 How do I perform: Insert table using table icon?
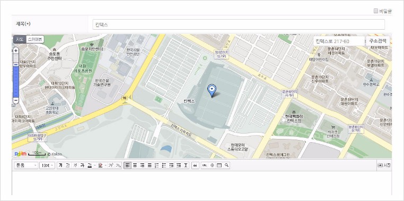[x=219, y=165]
